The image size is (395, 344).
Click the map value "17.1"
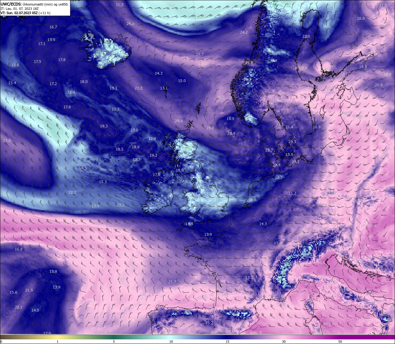point(42,44)
